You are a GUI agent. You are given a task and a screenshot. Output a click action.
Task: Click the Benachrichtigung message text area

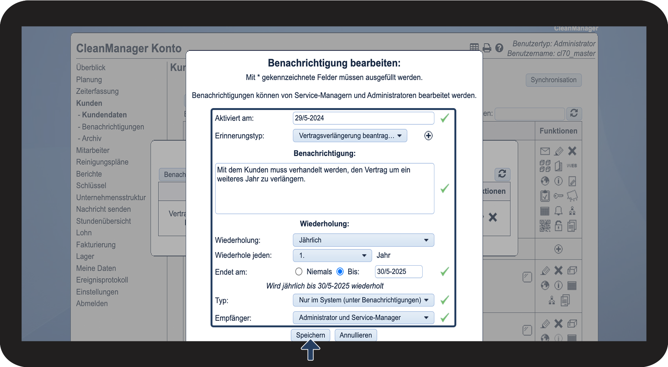324,189
